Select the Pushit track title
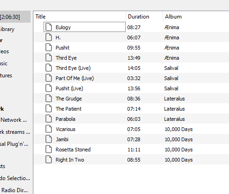229x194 pixels. coord(63,48)
